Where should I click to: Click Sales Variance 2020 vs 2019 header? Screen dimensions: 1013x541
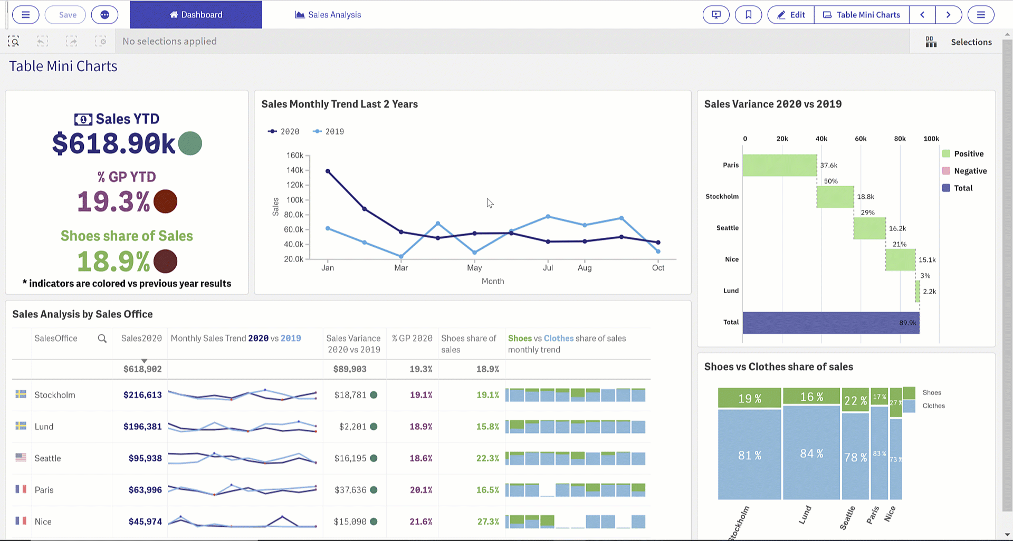pos(353,344)
